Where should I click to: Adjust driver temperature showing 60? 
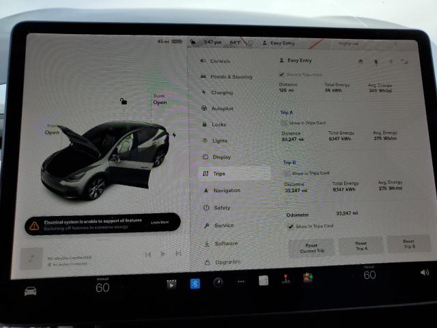click(102, 288)
